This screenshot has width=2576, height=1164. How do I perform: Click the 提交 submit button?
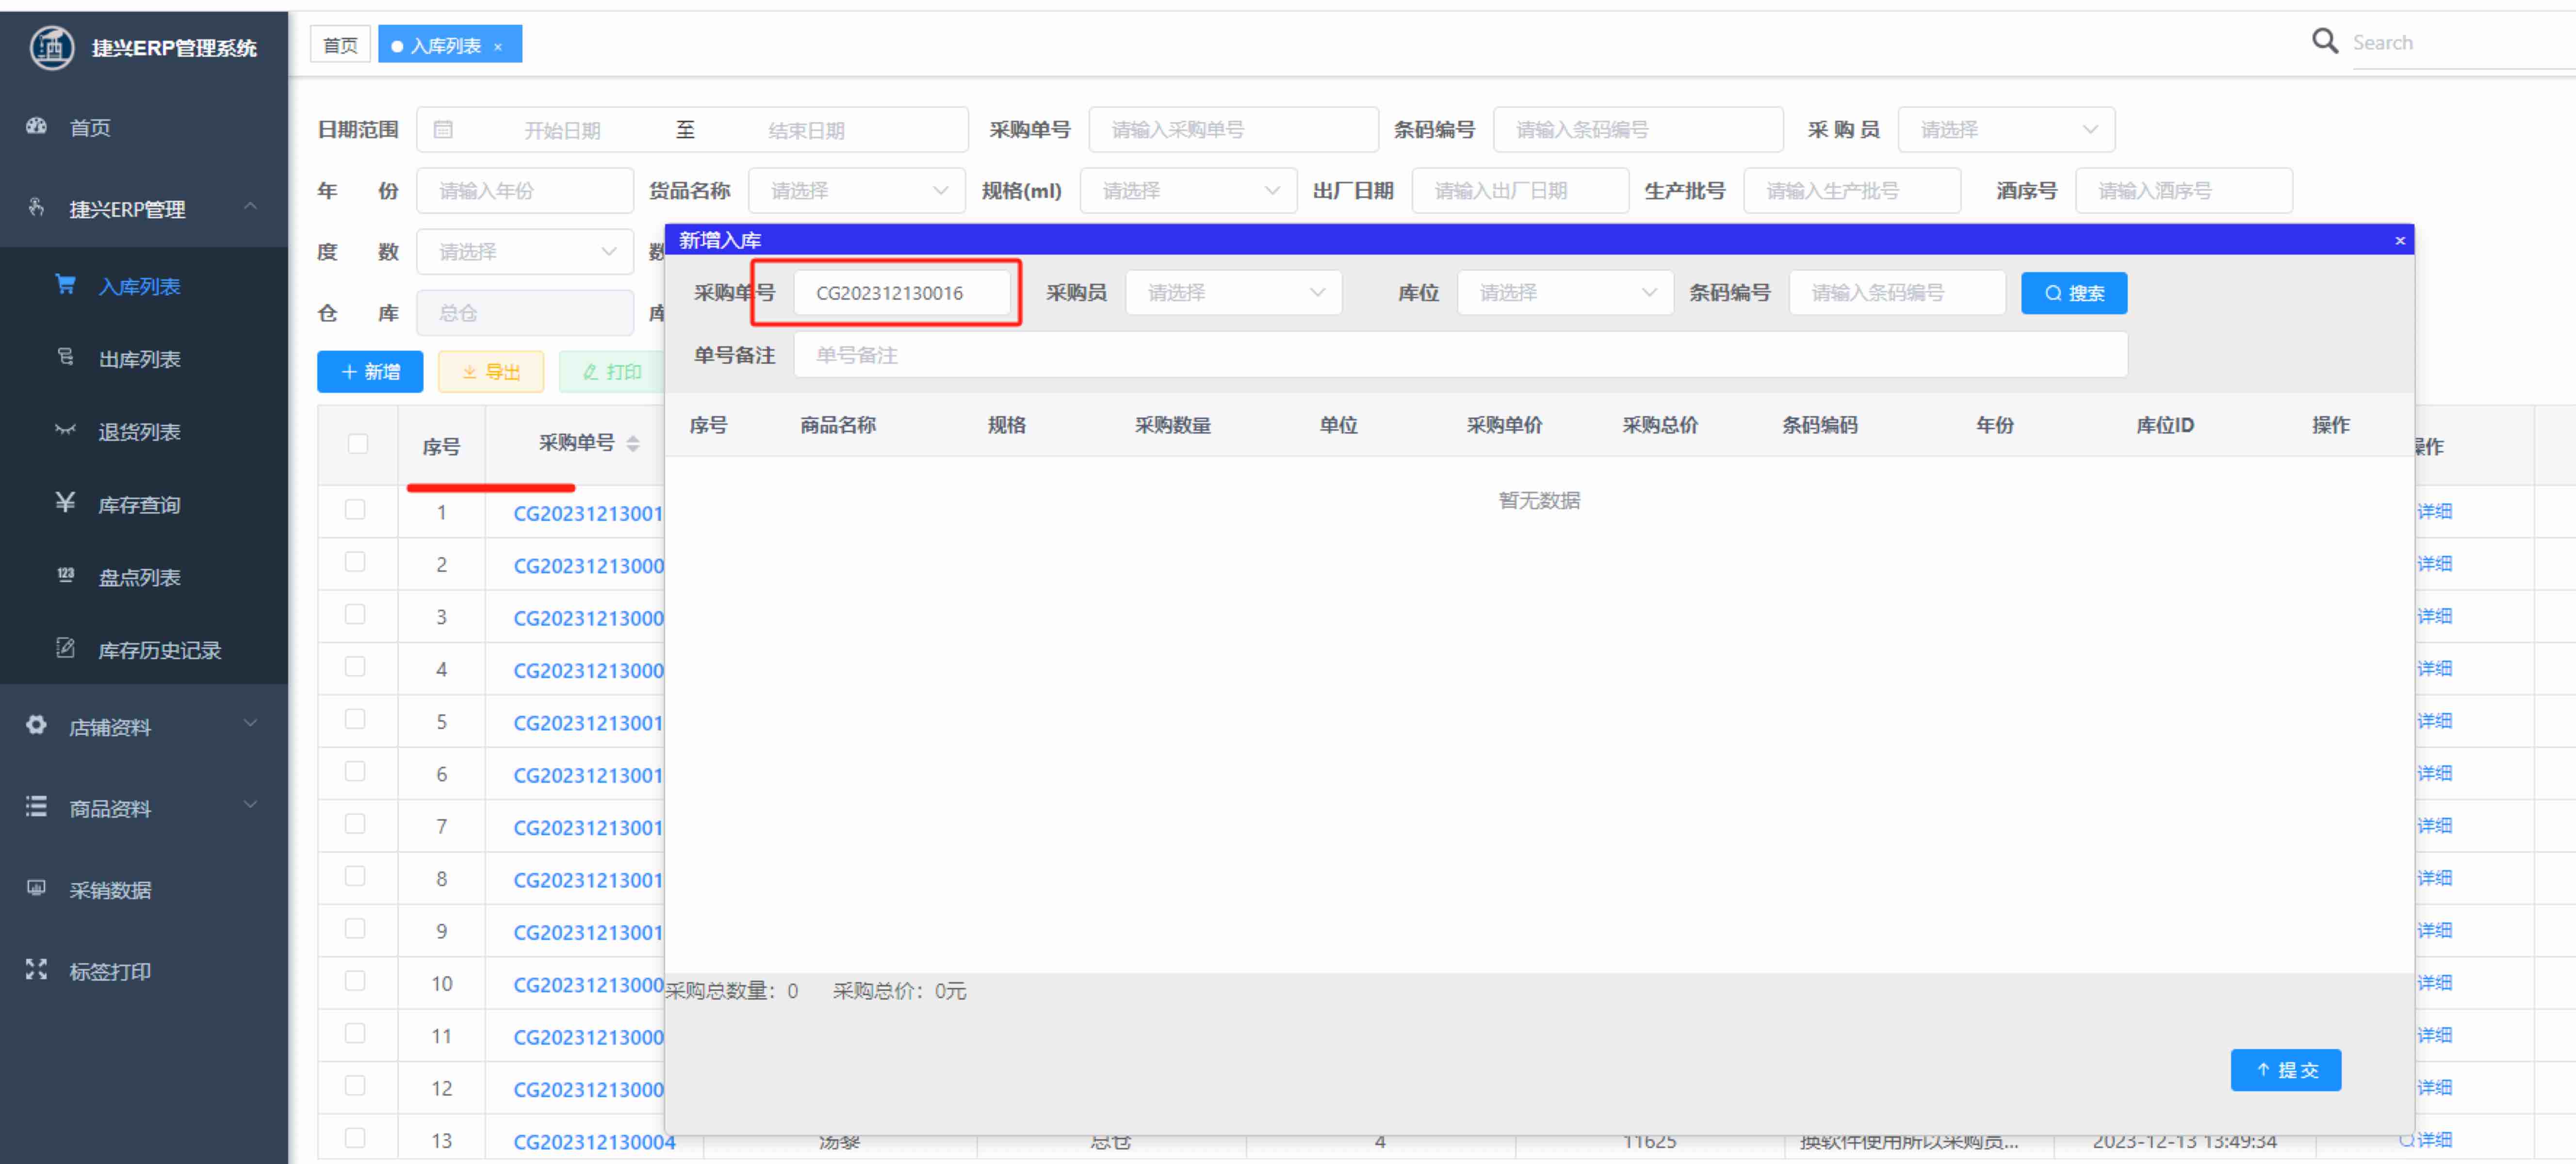pyautogui.click(x=2285, y=1069)
